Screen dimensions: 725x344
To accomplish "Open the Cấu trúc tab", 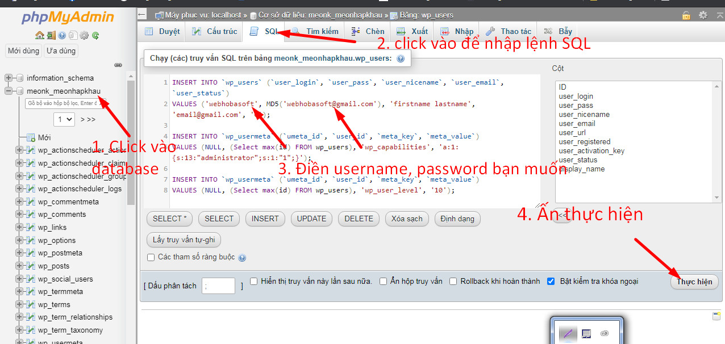I will click(214, 31).
